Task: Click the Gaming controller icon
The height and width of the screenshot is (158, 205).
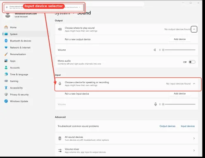Action: [x=6, y=81]
